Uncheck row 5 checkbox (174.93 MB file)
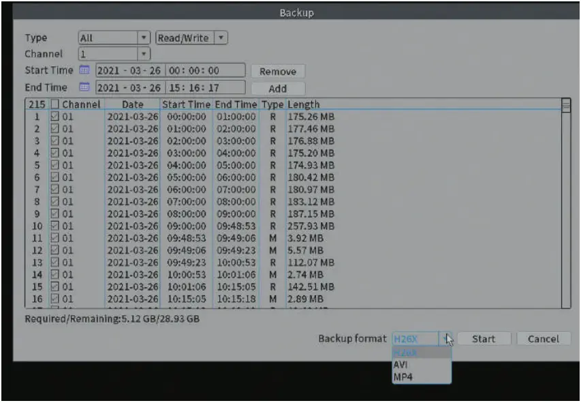 (x=55, y=165)
